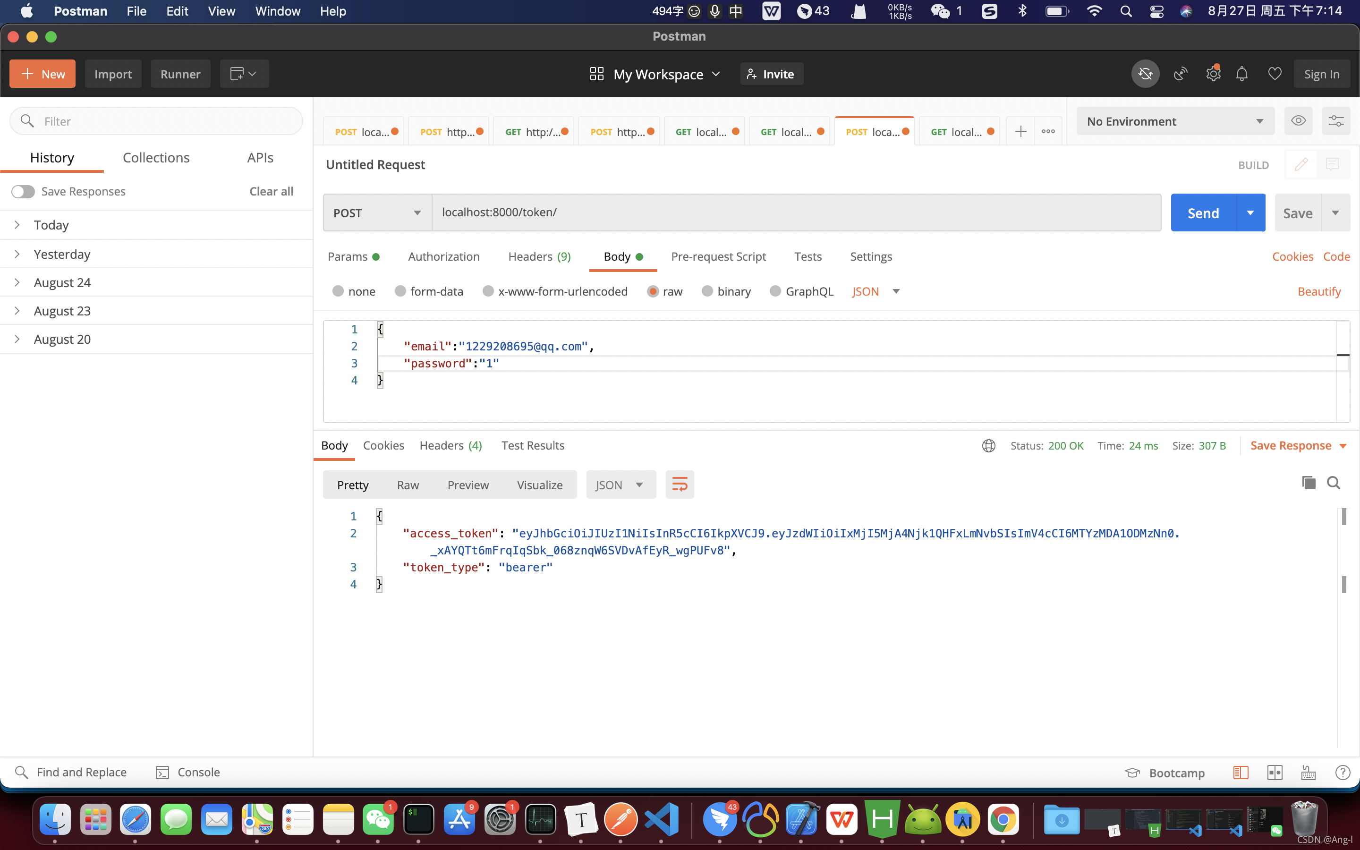Switch to the Collections sidebar tab
This screenshot has height=850, width=1360.
click(x=156, y=158)
